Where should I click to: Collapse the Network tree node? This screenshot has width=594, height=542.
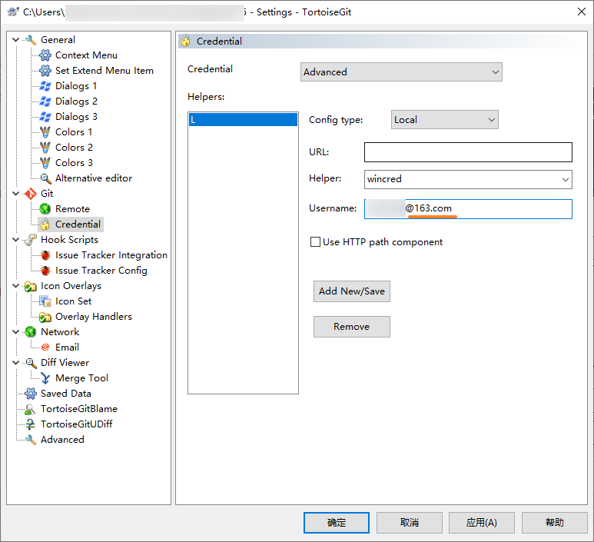pos(16,332)
